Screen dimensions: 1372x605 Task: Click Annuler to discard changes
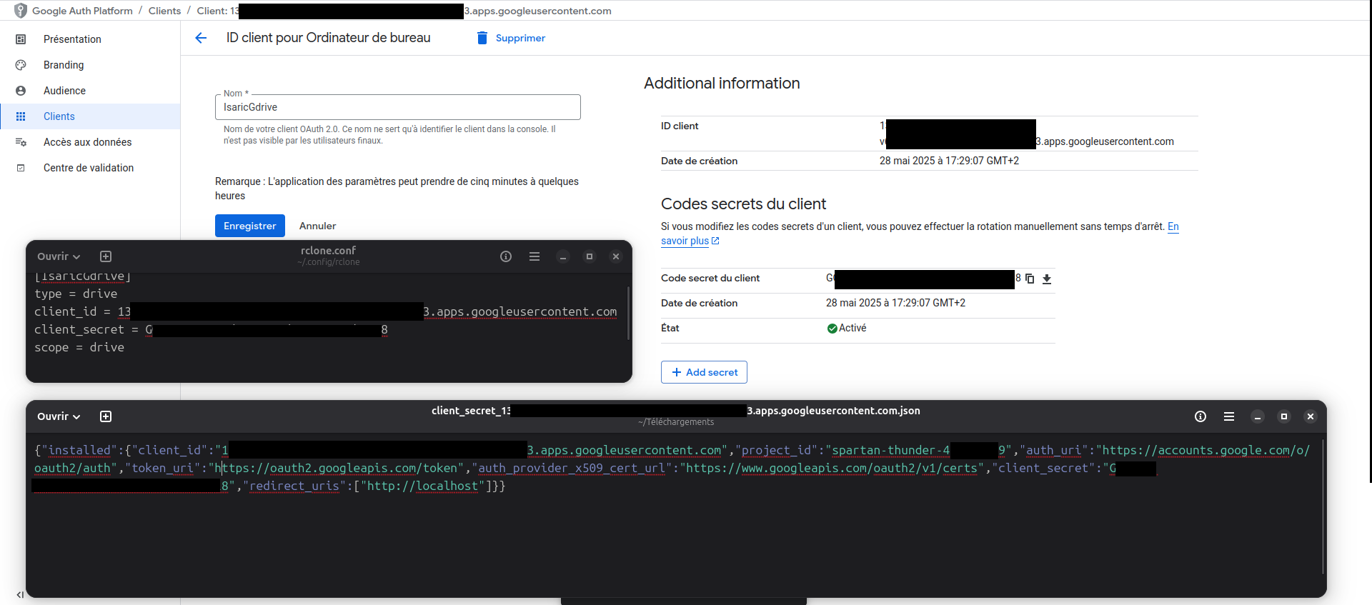pos(317,226)
